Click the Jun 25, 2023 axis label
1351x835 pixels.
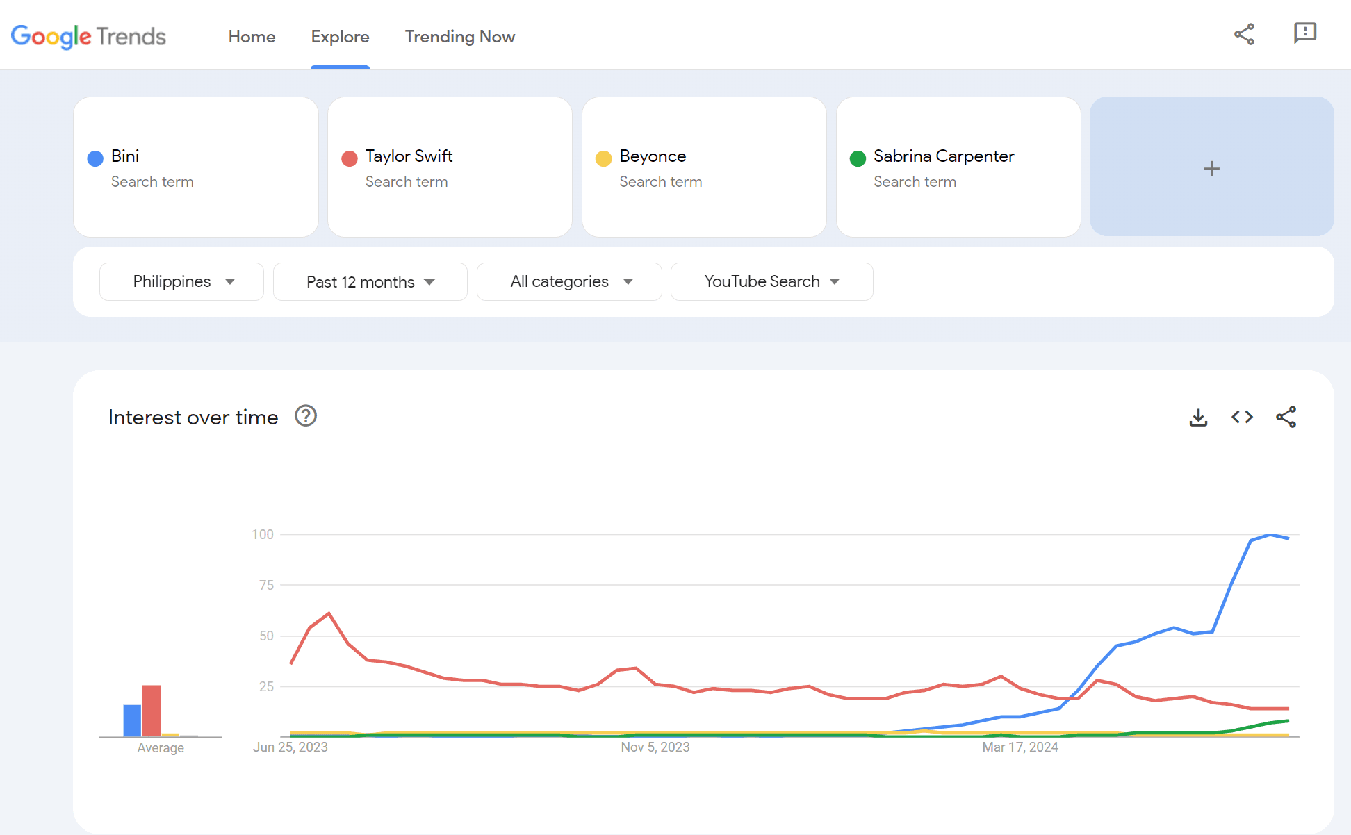(x=290, y=747)
